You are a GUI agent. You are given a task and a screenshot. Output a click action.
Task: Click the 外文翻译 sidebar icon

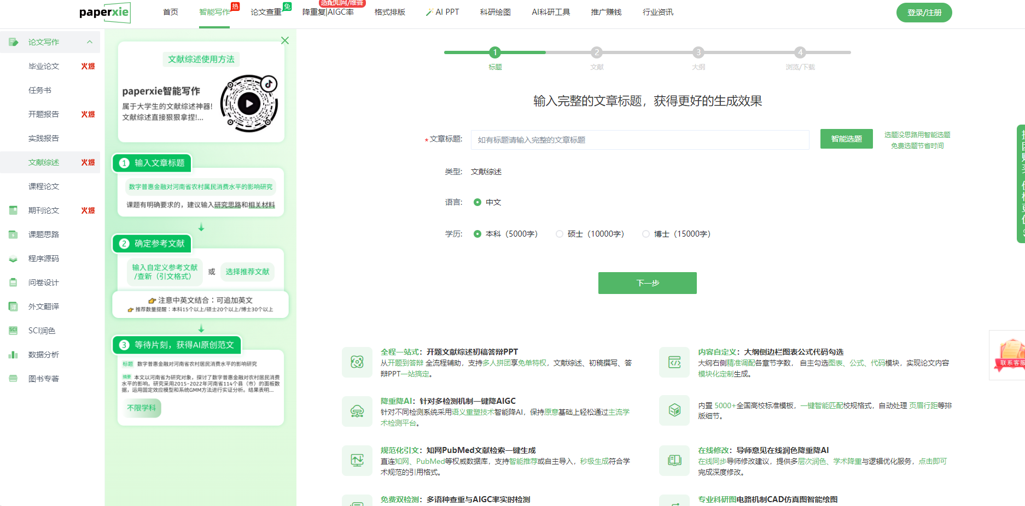[x=13, y=307]
